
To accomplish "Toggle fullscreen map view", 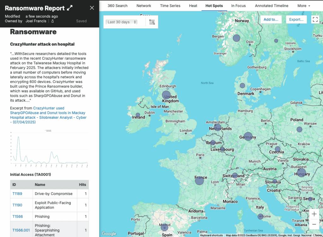I will 315,19.
